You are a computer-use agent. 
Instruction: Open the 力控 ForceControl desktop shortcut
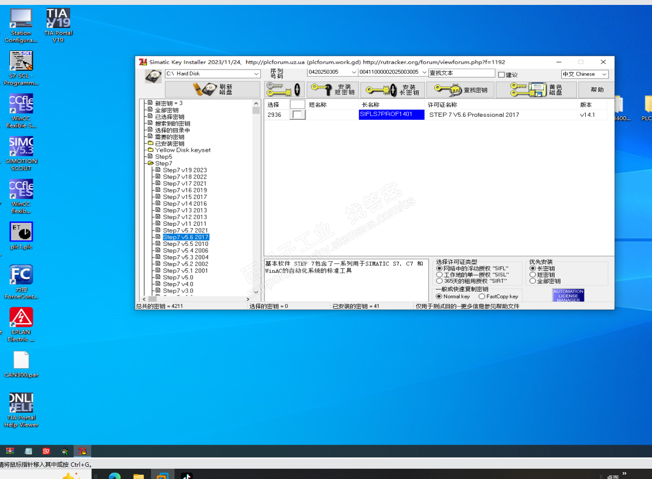[x=21, y=282]
